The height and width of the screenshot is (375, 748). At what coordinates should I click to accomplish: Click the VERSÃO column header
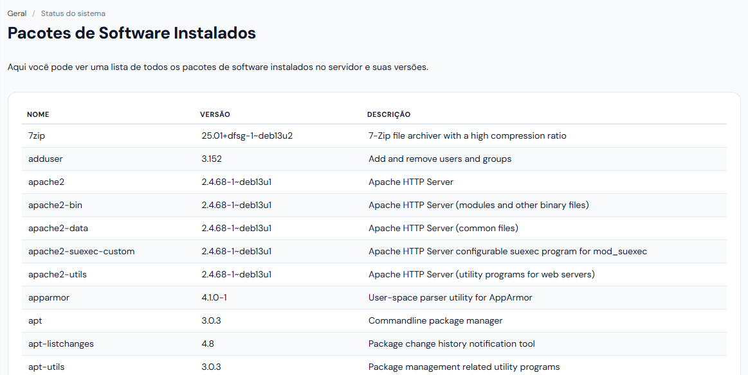[x=215, y=114]
